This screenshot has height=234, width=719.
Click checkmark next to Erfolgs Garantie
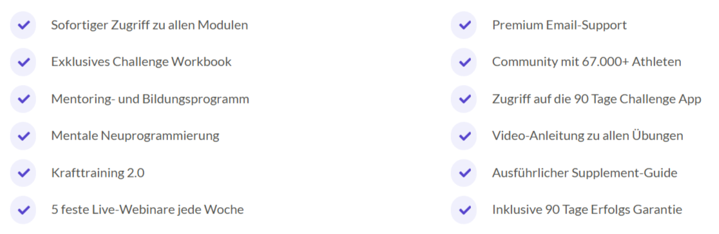coord(465,210)
